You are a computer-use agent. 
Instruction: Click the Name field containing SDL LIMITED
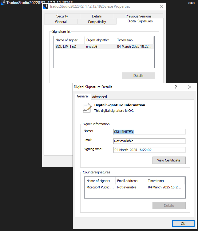149,132
